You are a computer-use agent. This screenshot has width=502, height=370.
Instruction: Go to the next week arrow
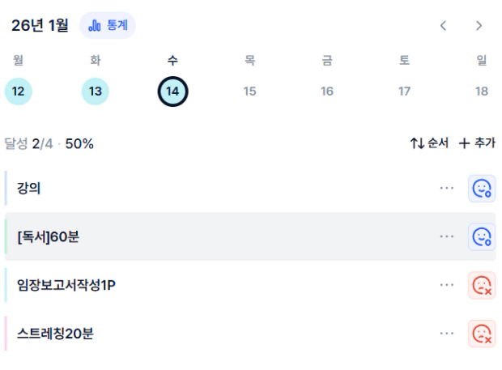click(479, 25)
